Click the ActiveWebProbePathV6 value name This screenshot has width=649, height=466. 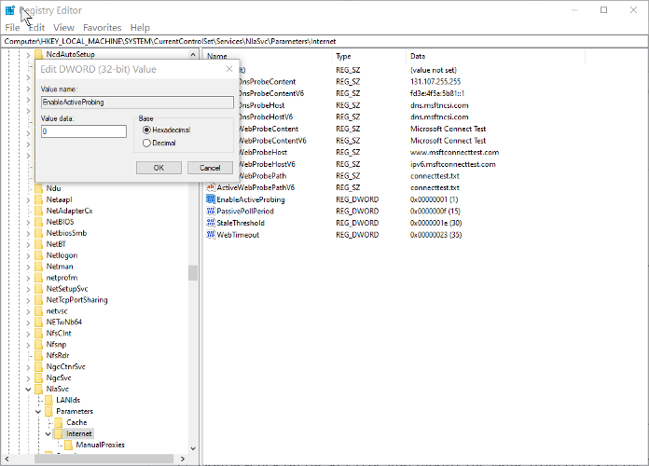(255, 187)
